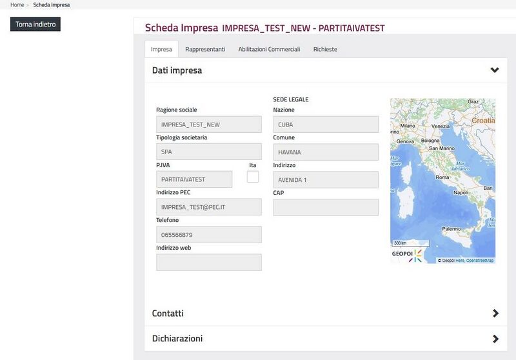Click the Indirizzo PEC field

[x=208, y=207]
